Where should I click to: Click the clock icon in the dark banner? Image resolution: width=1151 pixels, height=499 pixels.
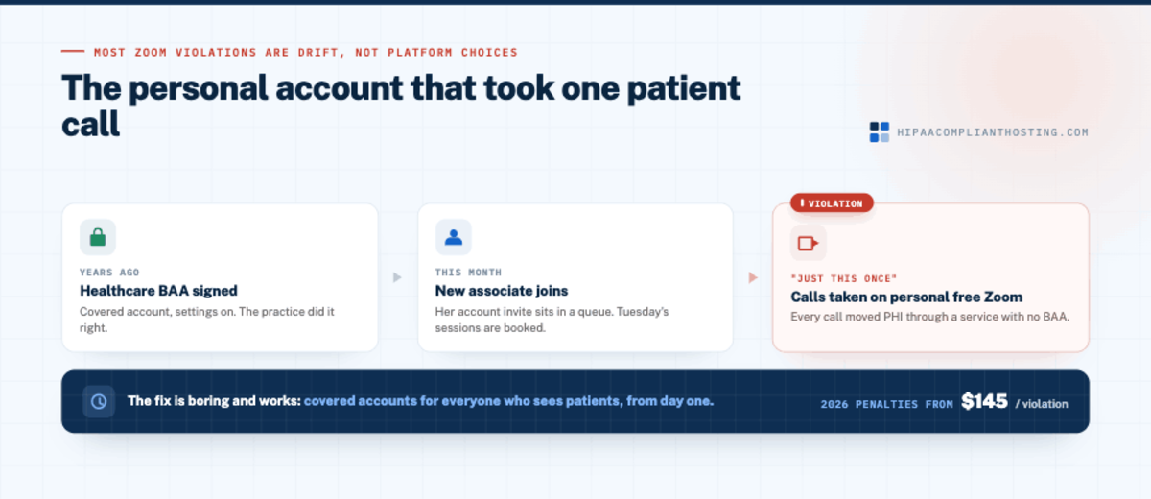99,402
